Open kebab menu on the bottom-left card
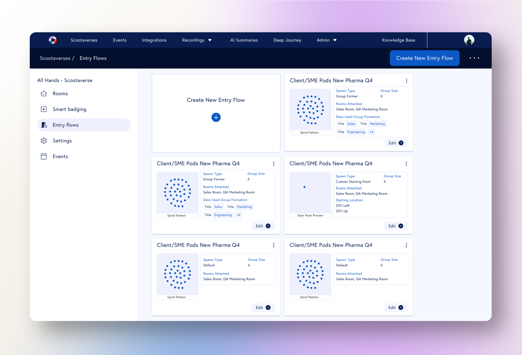 (273, 245)
